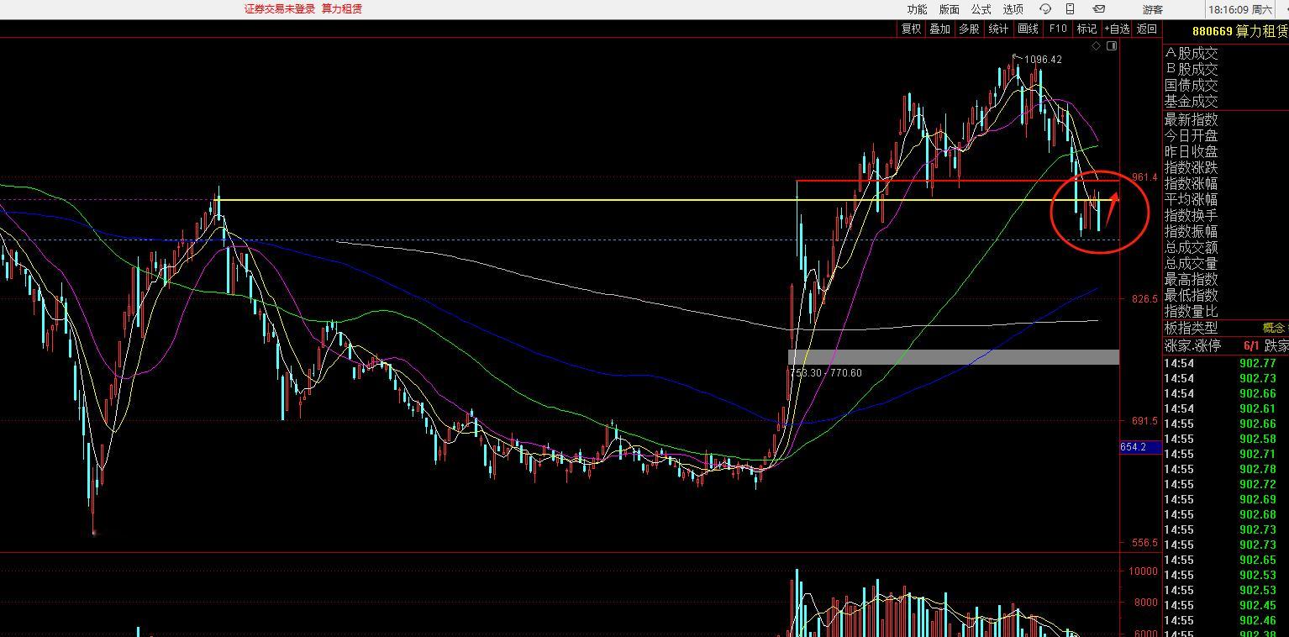
Task: Add to watchlist with +自选
Action: point(1118,29)
